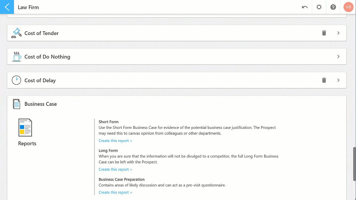The image size is (356, 200).
Task: Click the gavel icon for Cost of Tender
Action: coord(16,33)
